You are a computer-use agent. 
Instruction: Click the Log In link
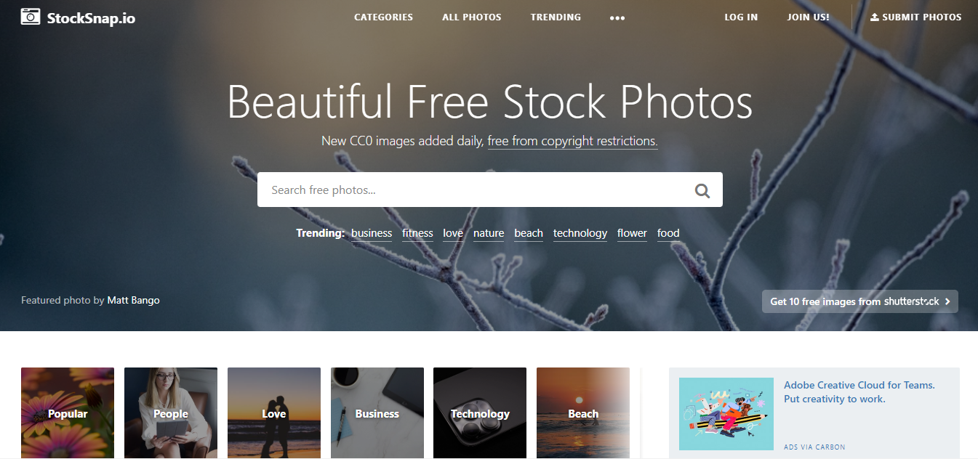tap(741, 17)
